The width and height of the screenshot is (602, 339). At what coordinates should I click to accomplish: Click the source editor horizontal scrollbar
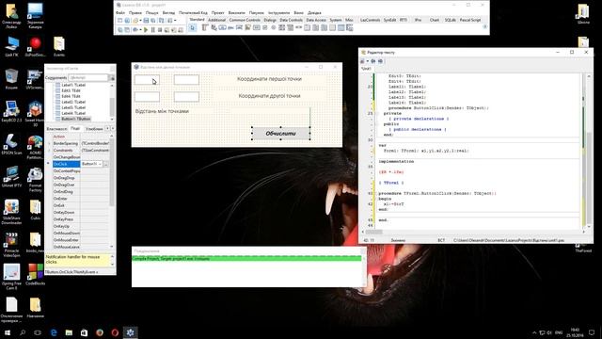coord(473,233)
